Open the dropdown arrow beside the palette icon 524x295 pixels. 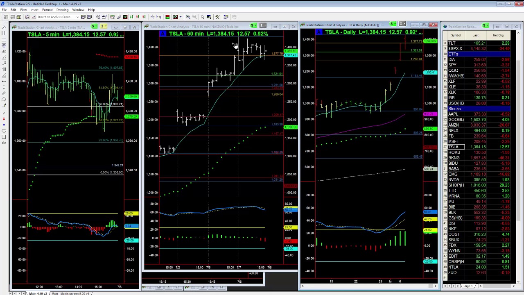[x=181, y=17]
